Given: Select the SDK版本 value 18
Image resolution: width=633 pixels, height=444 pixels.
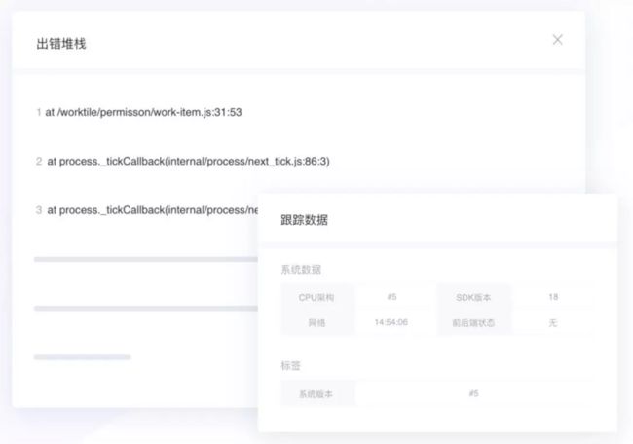Looking at the screenshot, I should (553, 297).
